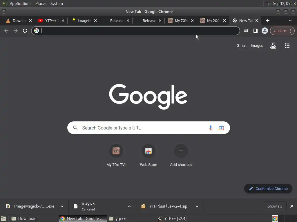Screen dimensions: 297x222
Task: Expand options for magick canceled download
Action: (129, 206)
